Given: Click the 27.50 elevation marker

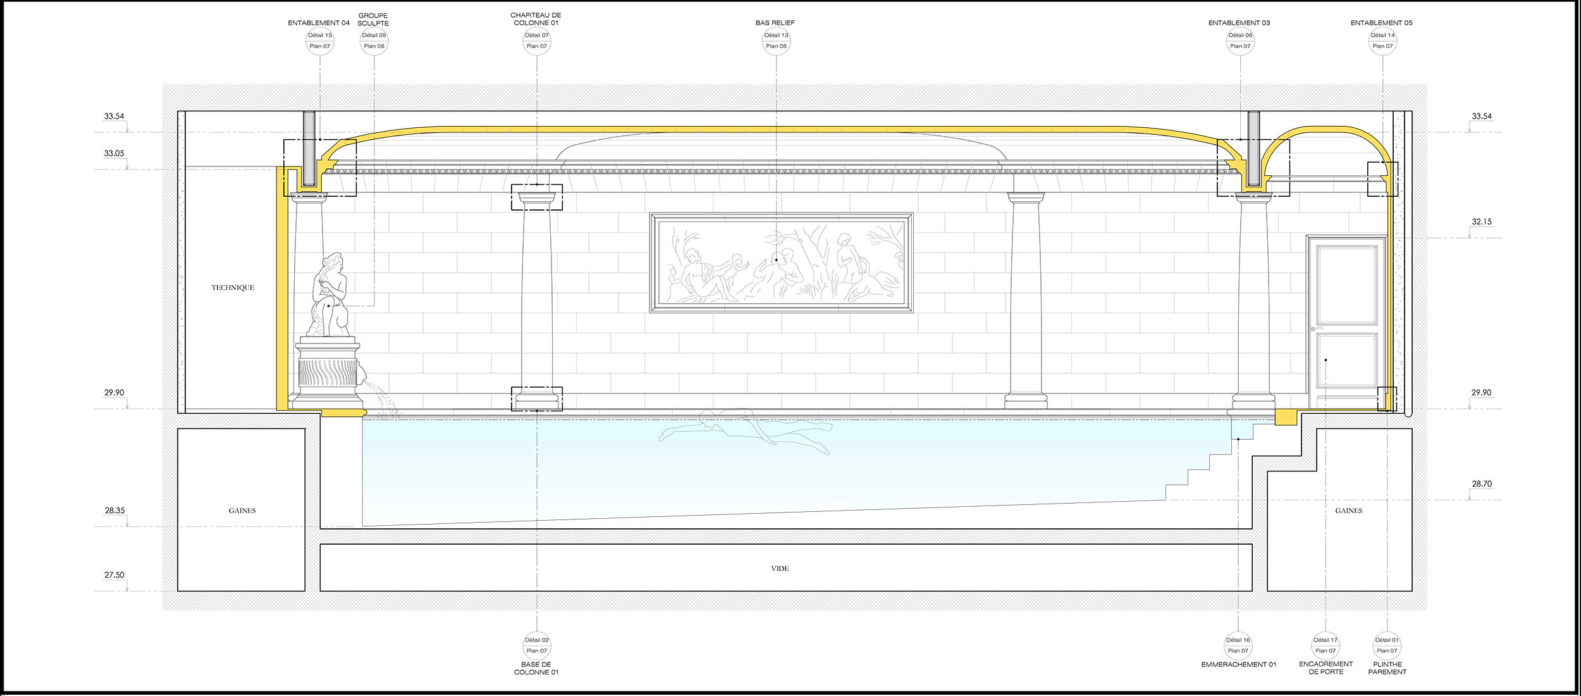Looking at the screenshot, I should pyautogui.click(x=114, y=575).
